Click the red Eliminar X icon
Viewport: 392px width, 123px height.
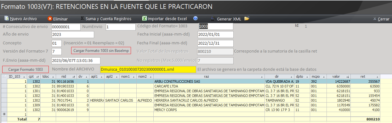(50, 19)
